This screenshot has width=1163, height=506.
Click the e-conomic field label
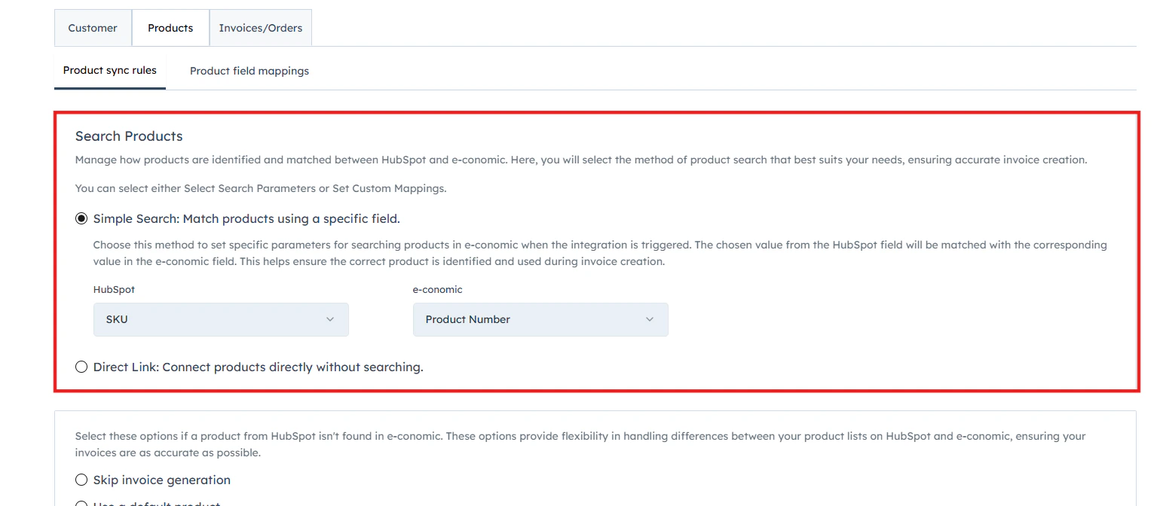click(437, 289)
